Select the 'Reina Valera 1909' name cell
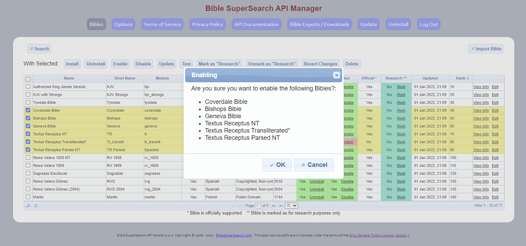Image resolution: width=526 pixels, height=246 pixels. (x=69, y=165)
